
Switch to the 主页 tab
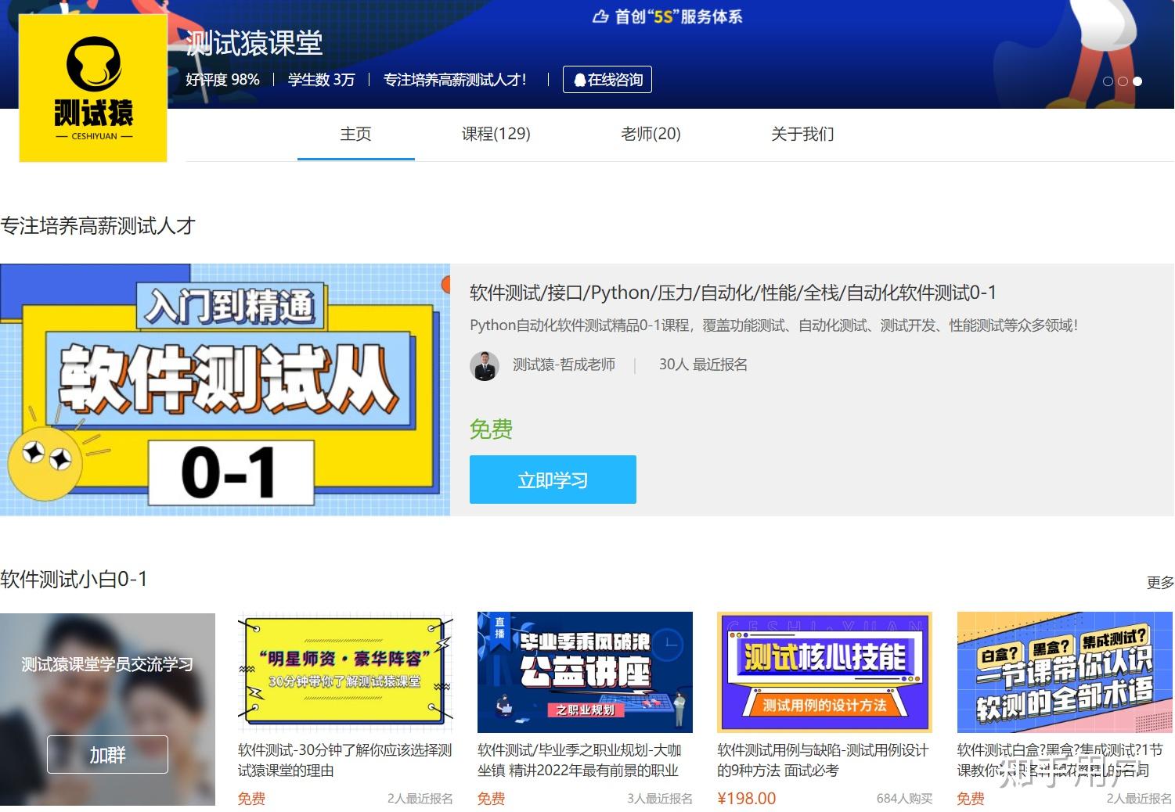(x=356, y=134)
